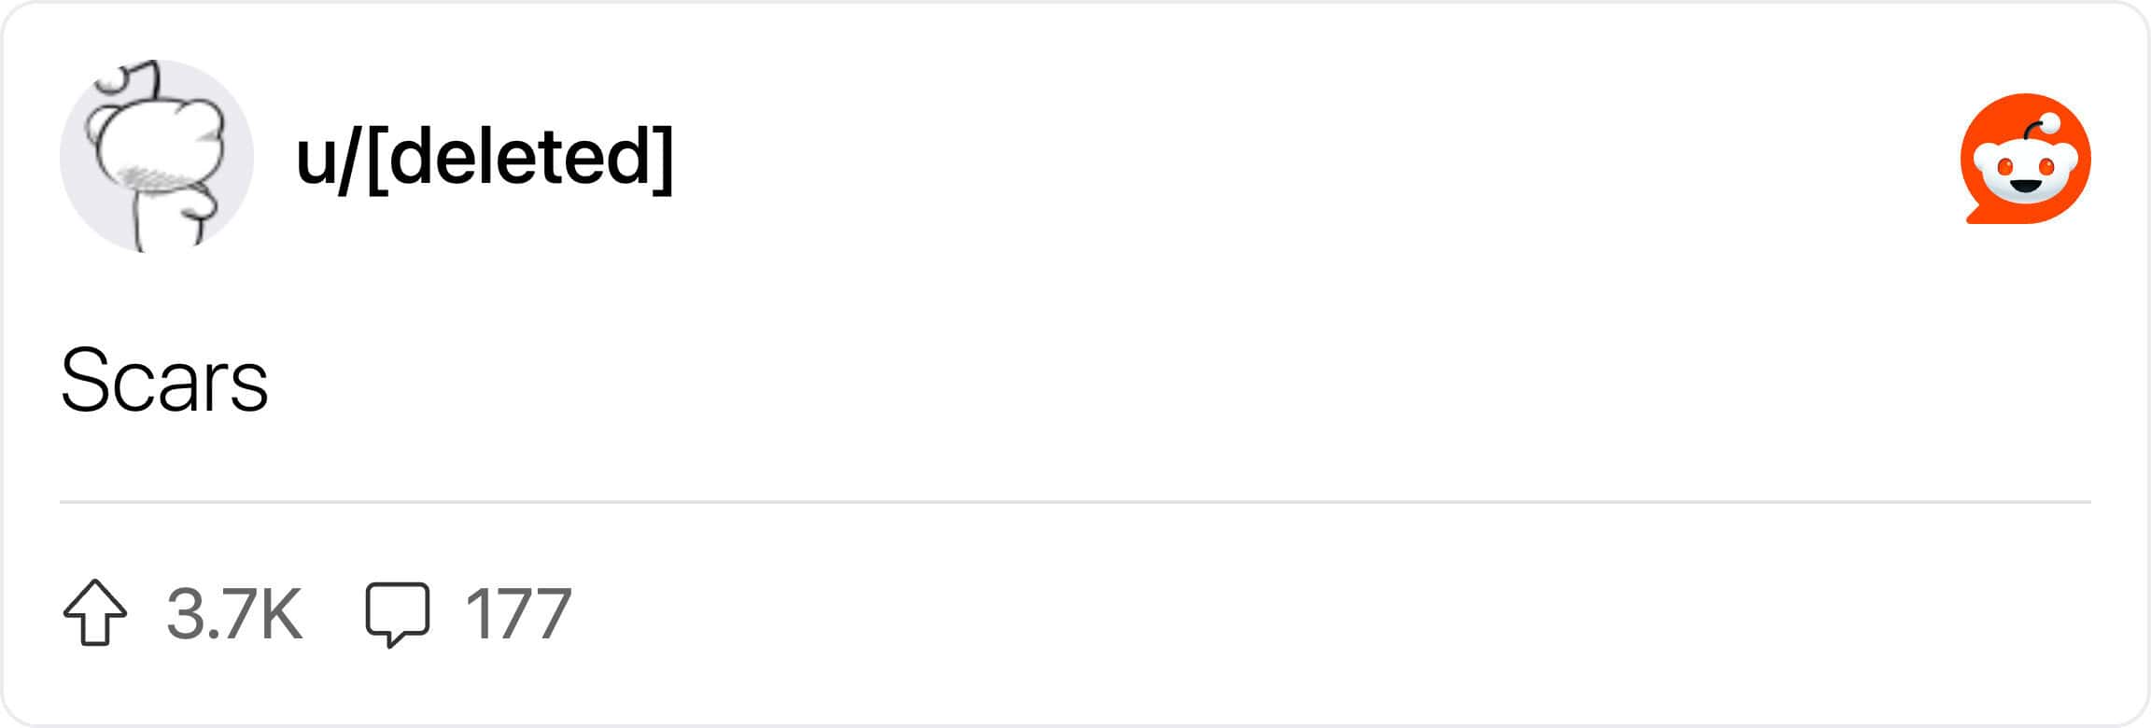Tap the comment bubble beside 177

398,613
